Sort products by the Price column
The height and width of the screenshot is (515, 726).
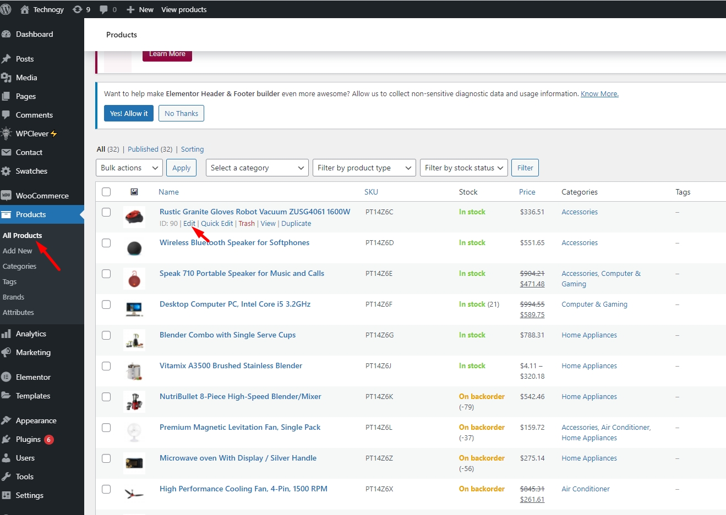(x=527, y=192)
